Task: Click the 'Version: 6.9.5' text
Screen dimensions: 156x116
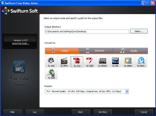Action: [20, 40]
